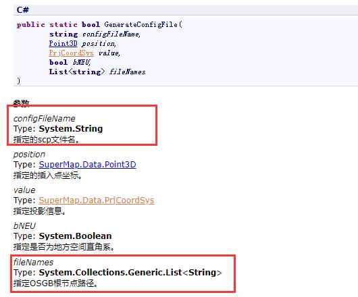Click the GenerateConfigFile method name in code
Screen dimensions: 358x297
[x=140, y=24]
